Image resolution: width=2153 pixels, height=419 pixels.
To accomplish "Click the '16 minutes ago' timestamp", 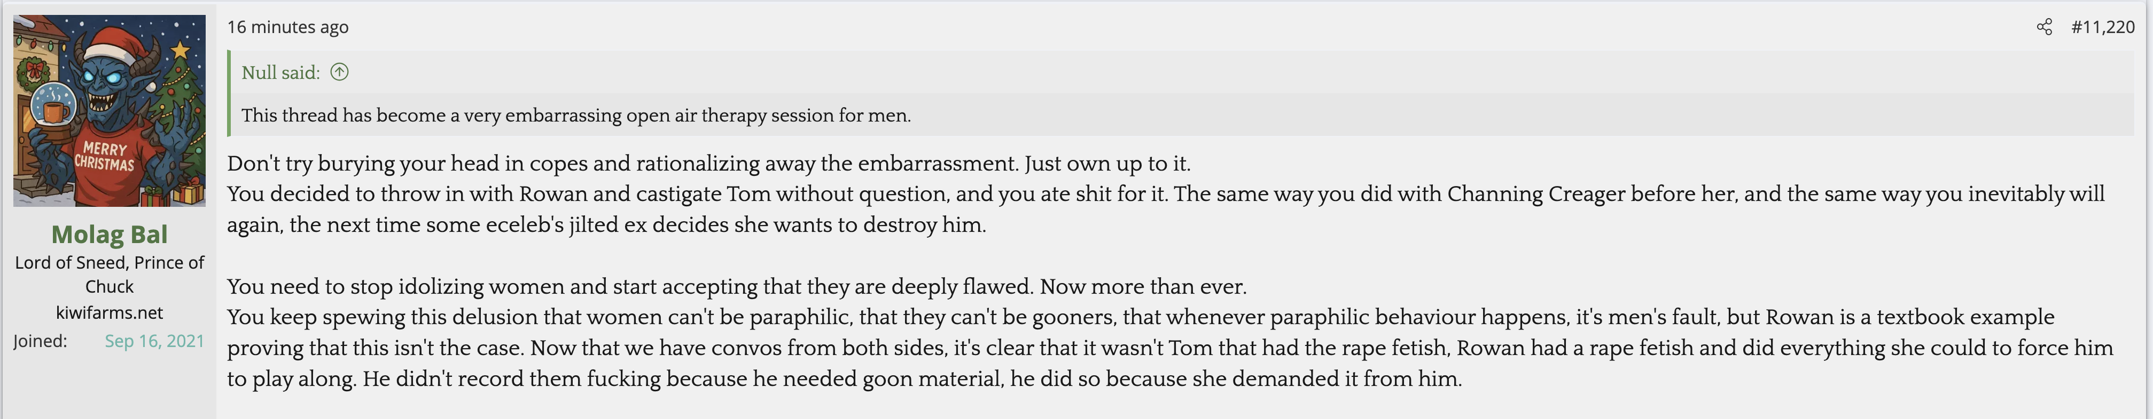I will coord(287,28).
